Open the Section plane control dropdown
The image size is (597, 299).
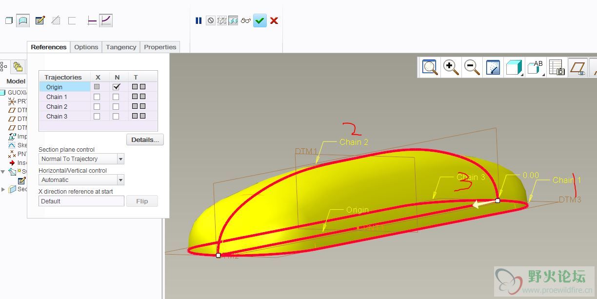(x=120, y=159)
